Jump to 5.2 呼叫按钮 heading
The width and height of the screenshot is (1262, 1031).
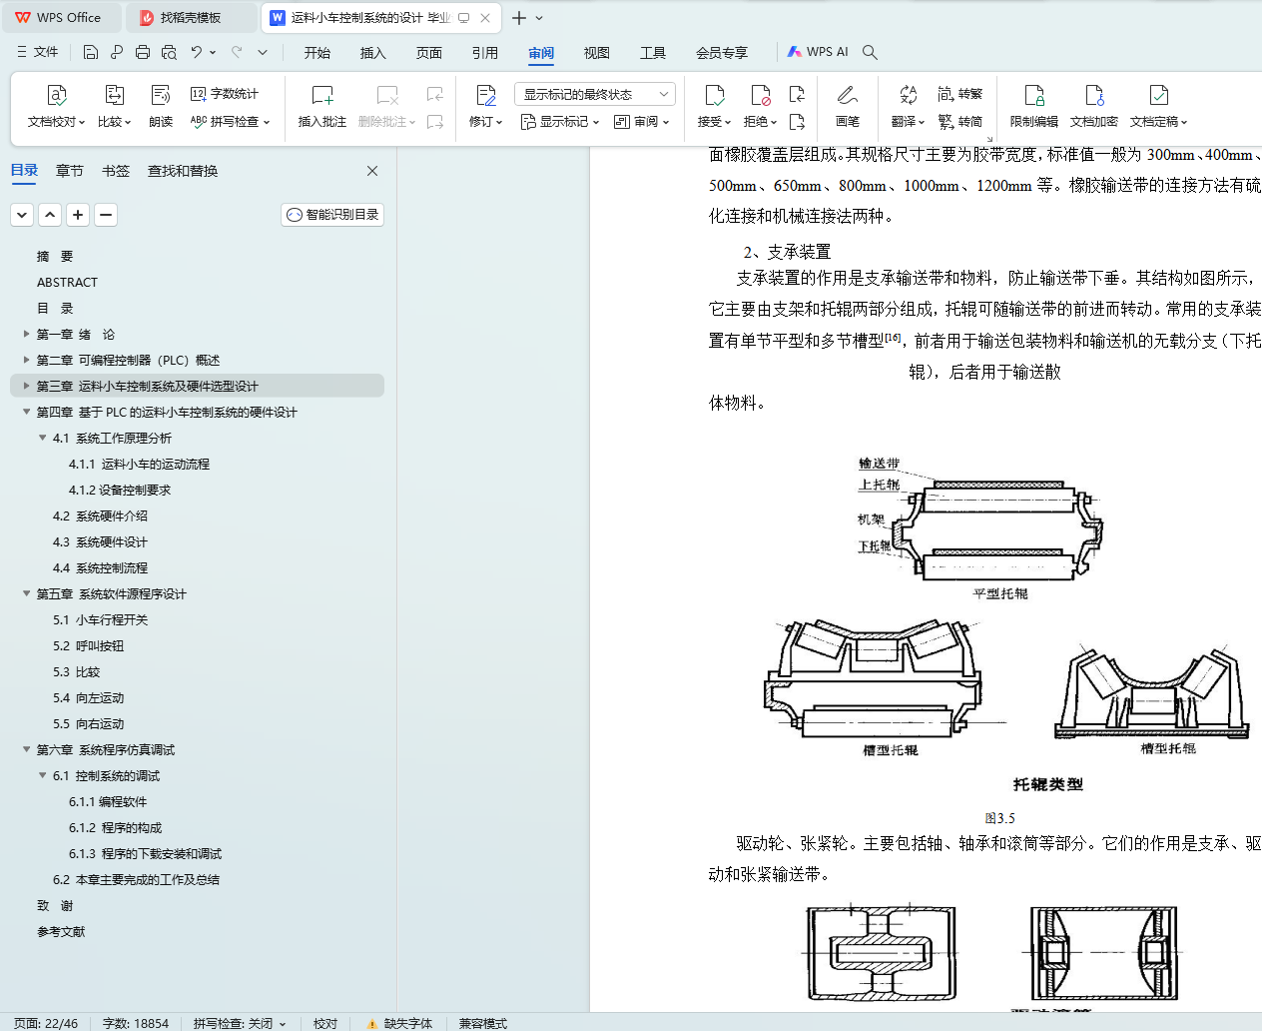point(88,645)
